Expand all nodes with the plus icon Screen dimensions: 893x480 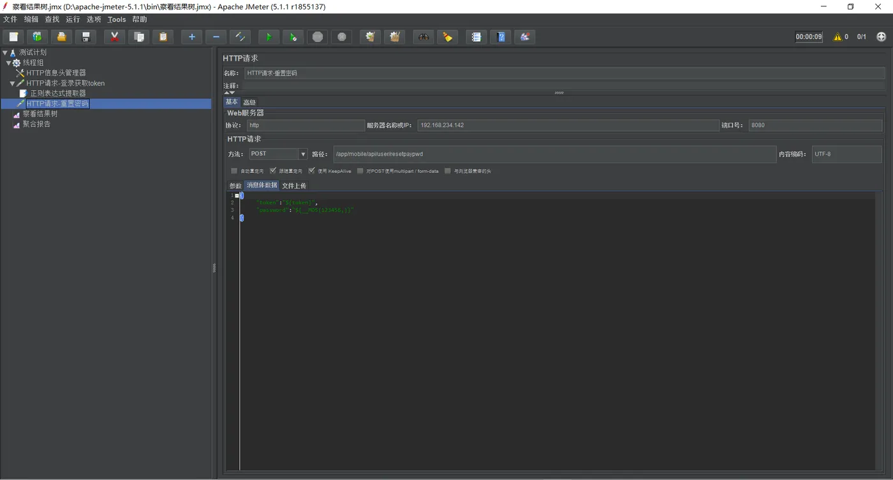191,37
